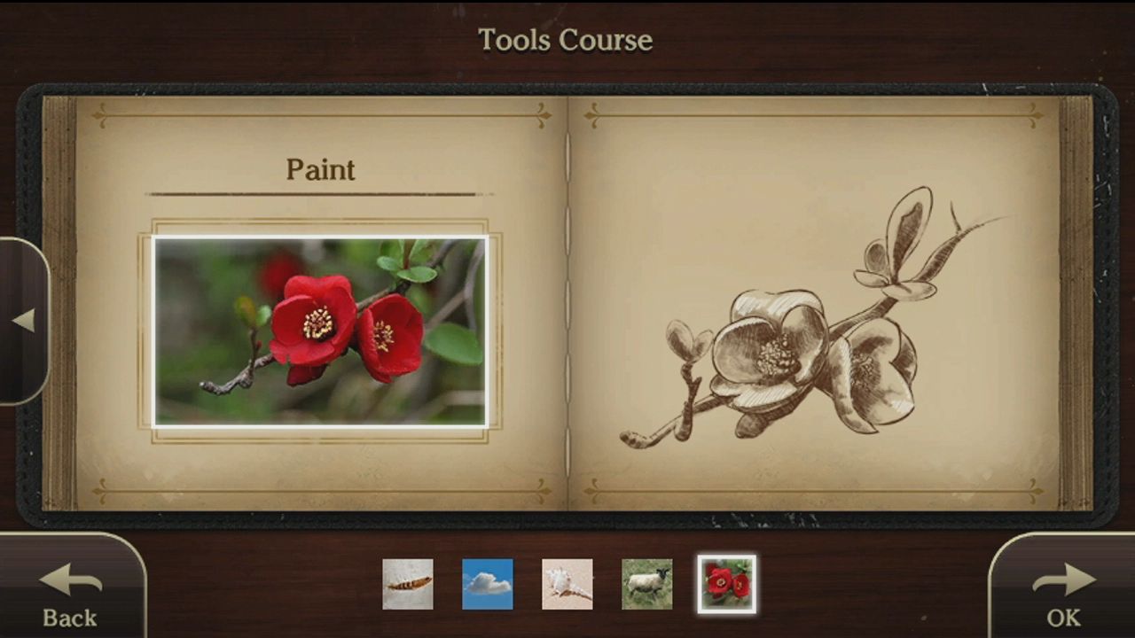Confirm with the OK text label
1135x638 pixels.
pos(1063,617)
